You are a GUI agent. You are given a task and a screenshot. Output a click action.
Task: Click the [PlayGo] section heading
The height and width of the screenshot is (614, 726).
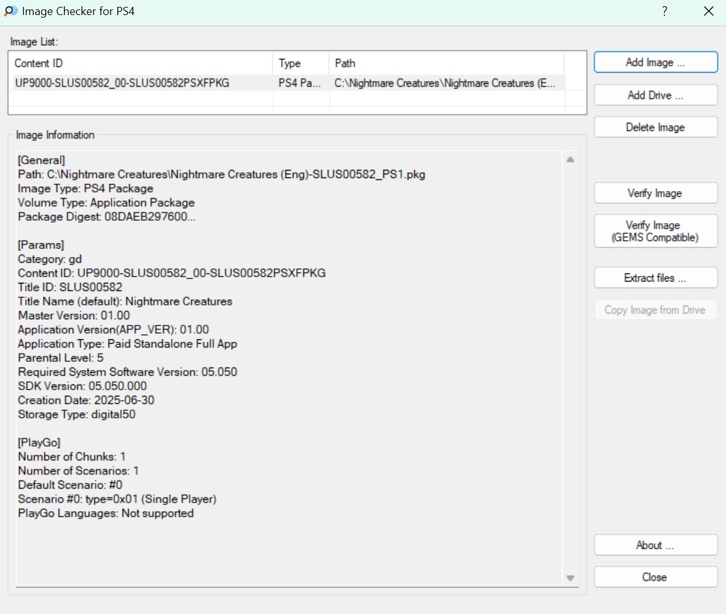pos(39,442)
